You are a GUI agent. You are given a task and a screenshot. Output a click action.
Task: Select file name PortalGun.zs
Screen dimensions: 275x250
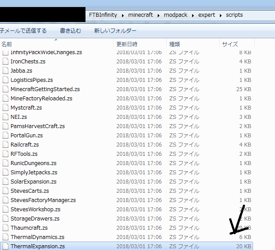point(26,136)
